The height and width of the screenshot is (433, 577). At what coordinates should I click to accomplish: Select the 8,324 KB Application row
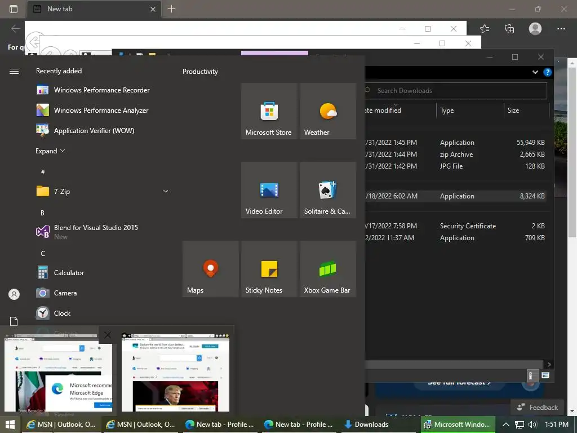coord(455,196)
